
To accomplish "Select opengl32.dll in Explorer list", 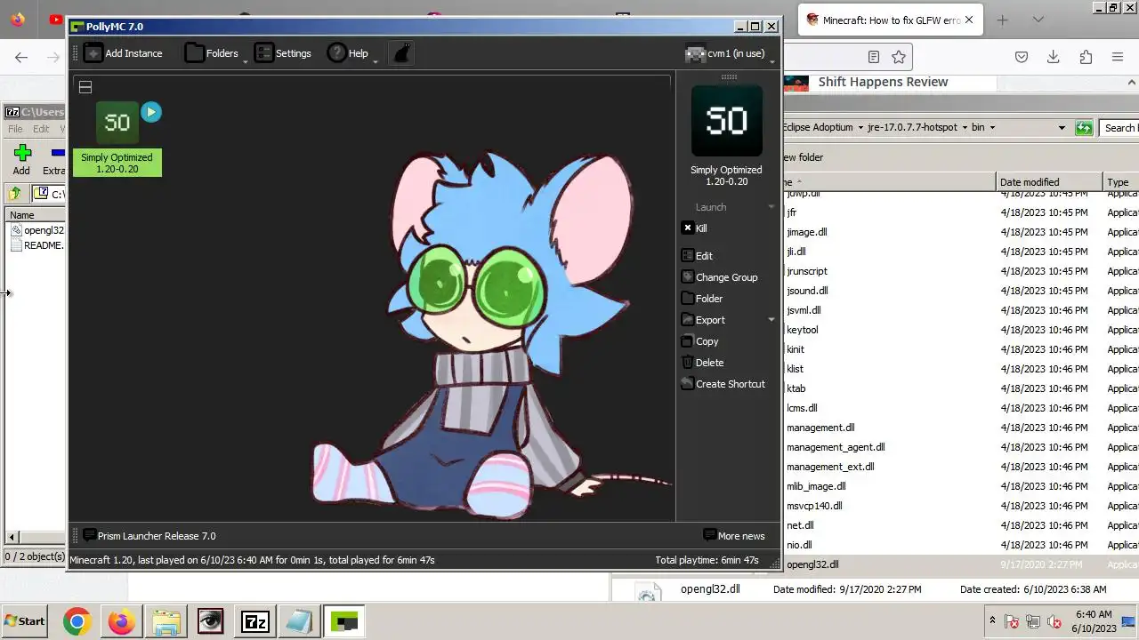I will tap(812, 564).
